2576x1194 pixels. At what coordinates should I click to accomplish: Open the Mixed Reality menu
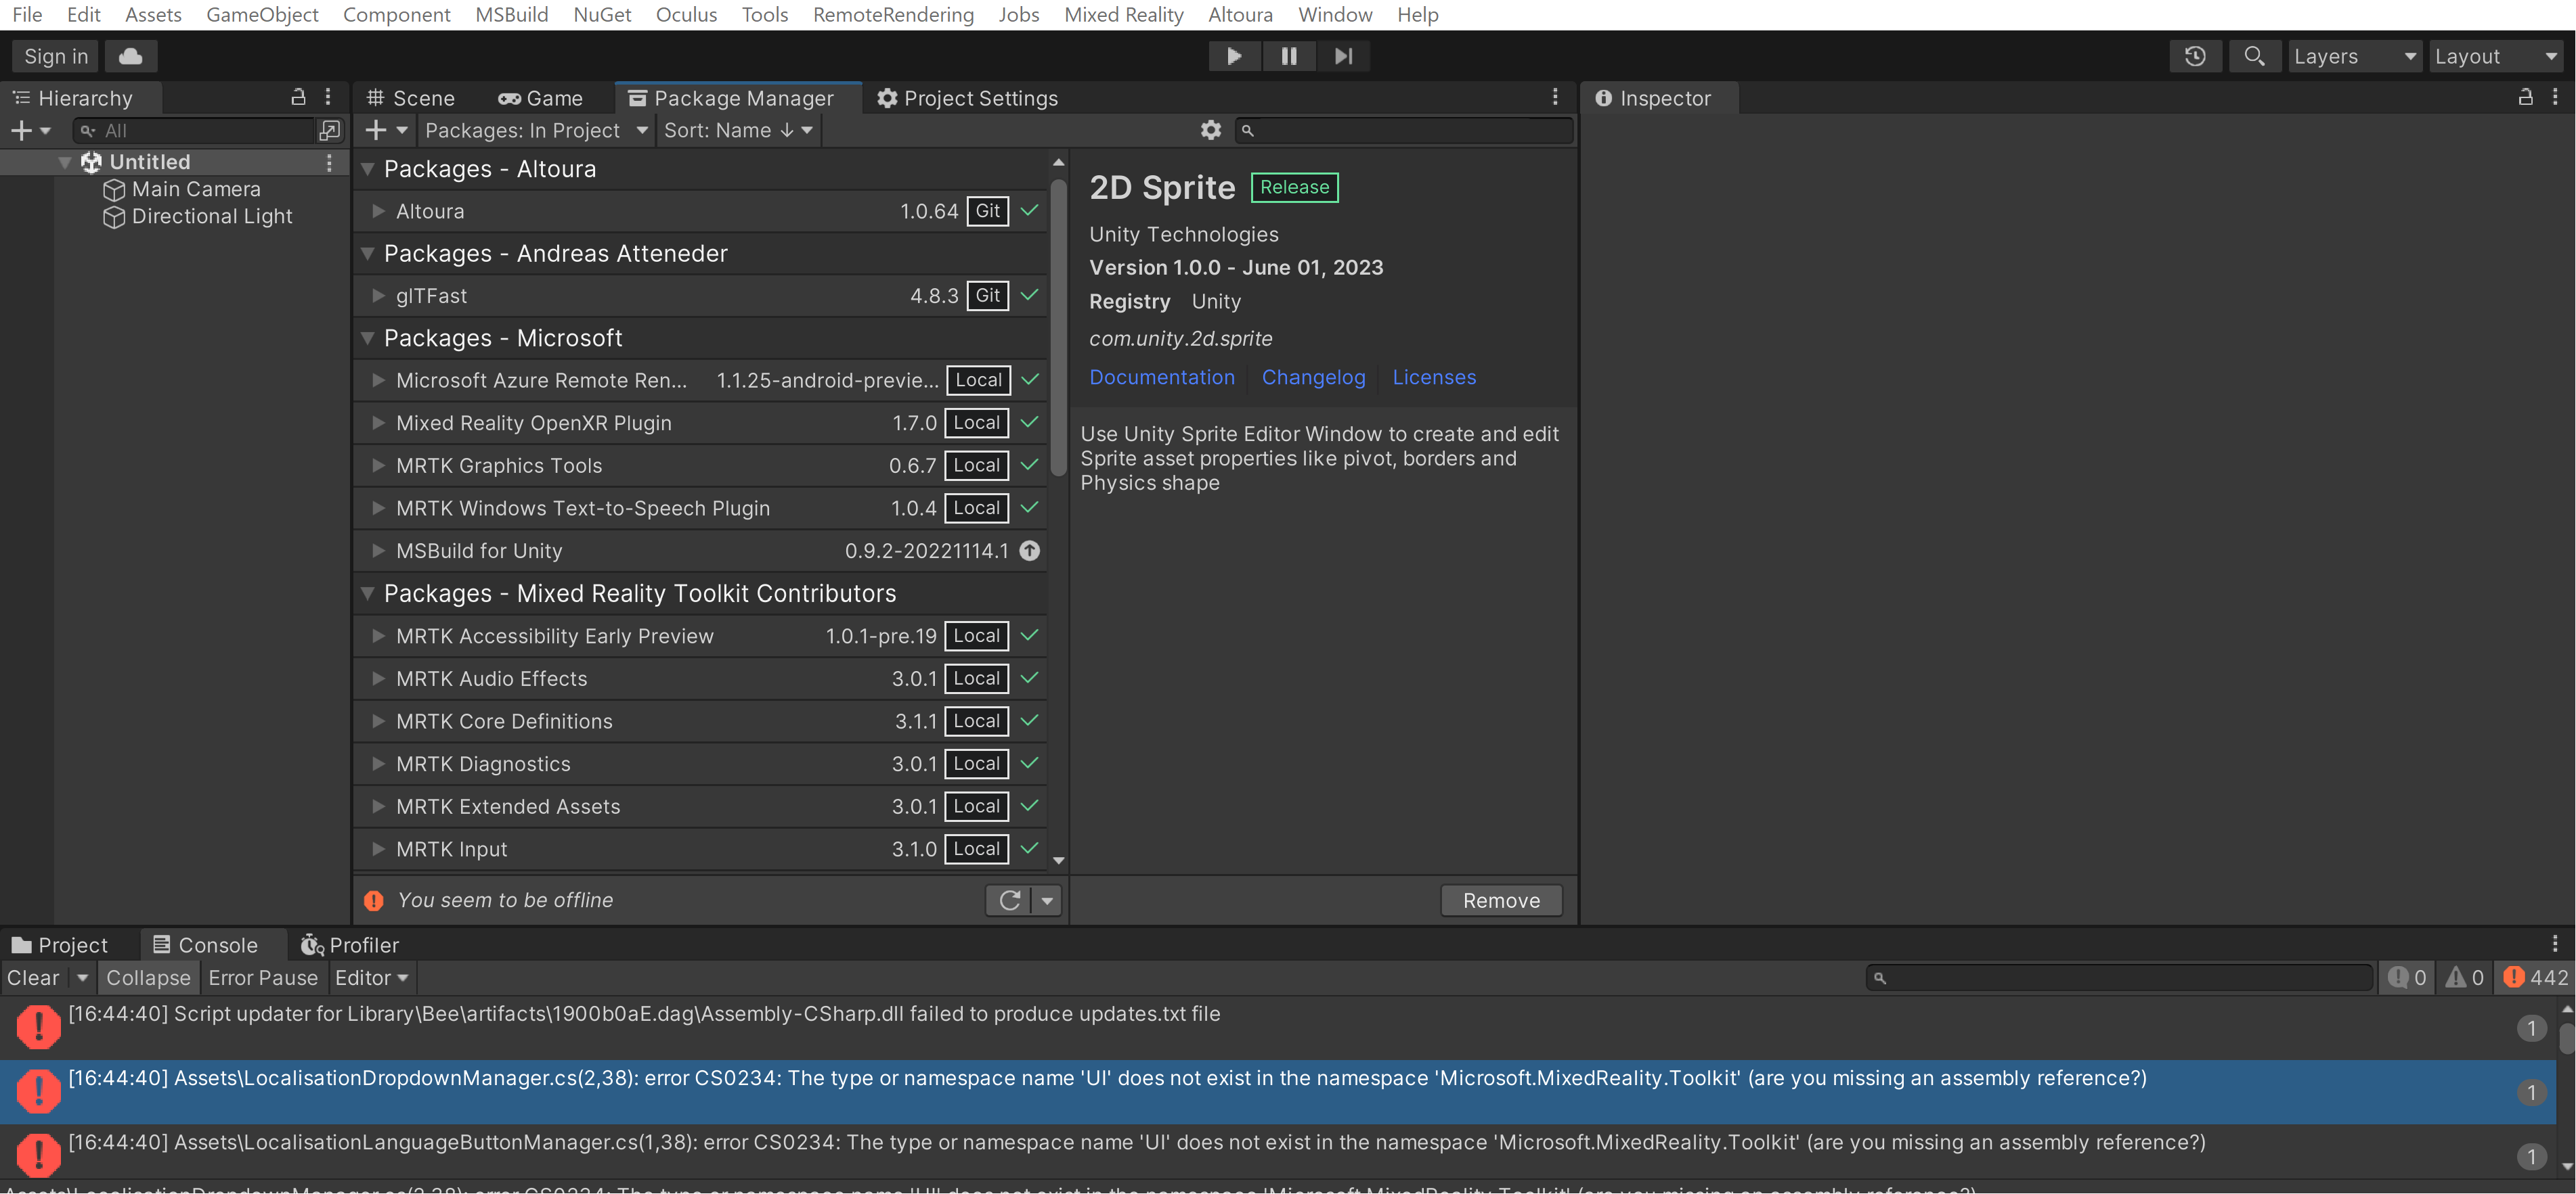coord(1123,14)
